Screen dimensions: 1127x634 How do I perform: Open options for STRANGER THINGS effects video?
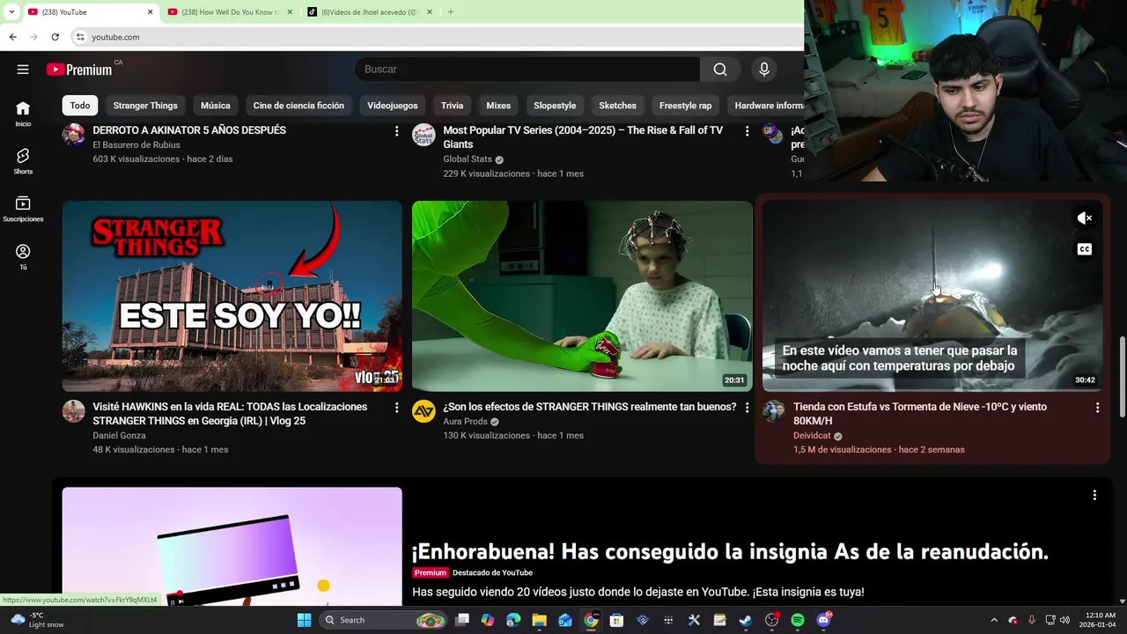(747, 408)
